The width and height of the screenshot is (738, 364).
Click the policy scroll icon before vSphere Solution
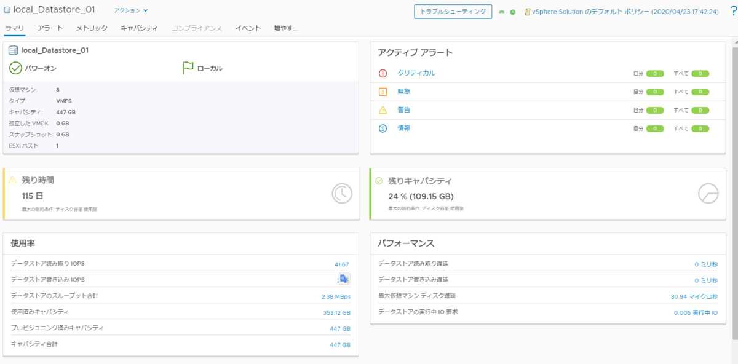tap(527, 12)
